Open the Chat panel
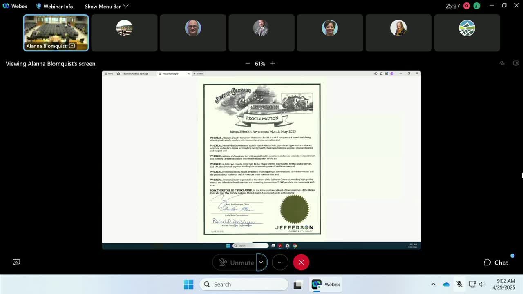The height and width of the screenshot is (294, 523). [x=496, y=263]
